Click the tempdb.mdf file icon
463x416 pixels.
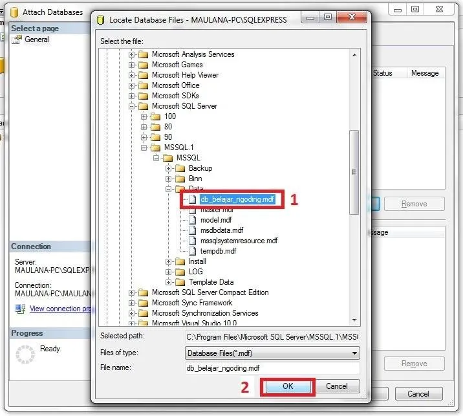(192, 251)
